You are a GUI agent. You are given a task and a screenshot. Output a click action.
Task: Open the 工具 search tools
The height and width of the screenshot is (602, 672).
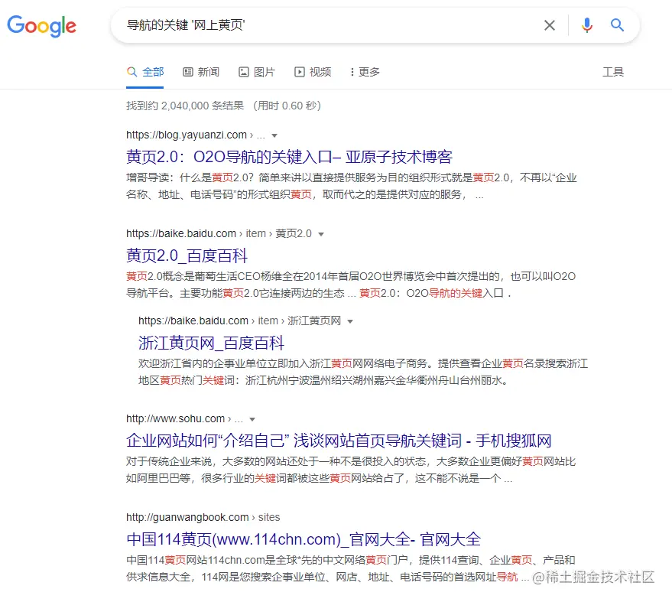[614, 71]
